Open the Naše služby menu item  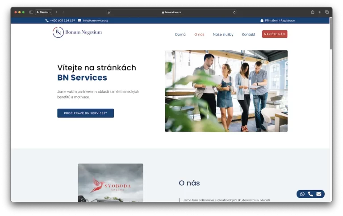[x=223, y=34]
